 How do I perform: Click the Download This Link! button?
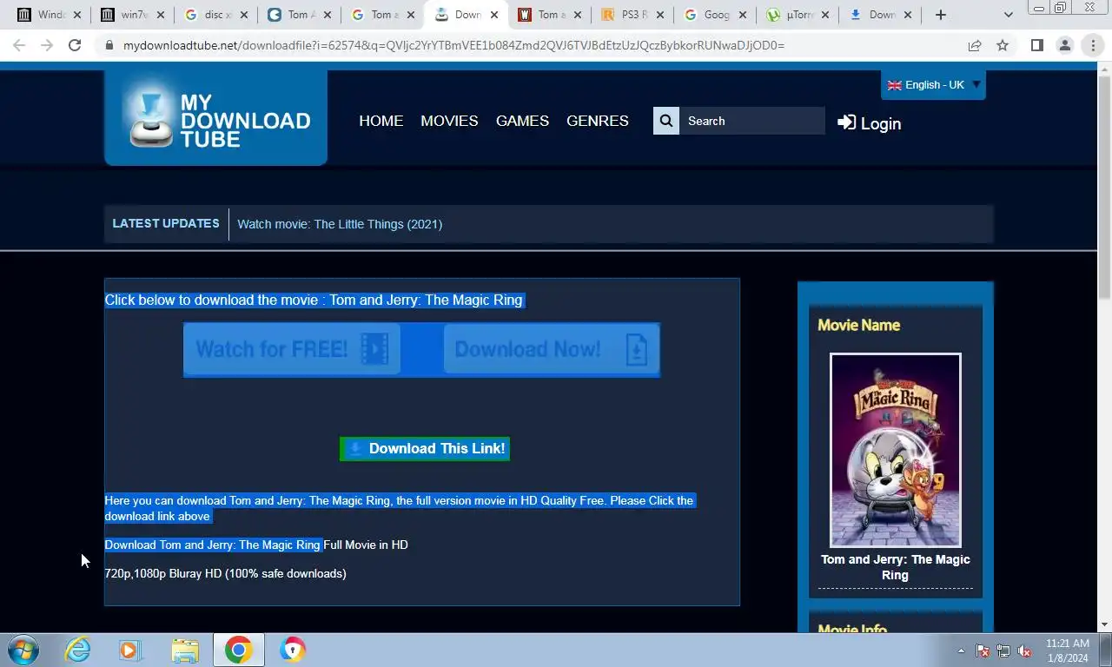coord(425,448)
